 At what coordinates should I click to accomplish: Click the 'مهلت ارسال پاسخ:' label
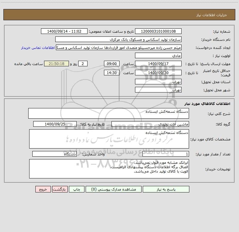[215, 64]
